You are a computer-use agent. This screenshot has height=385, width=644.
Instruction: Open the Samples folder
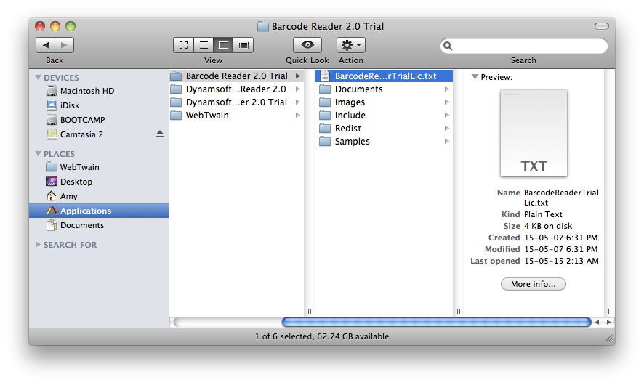pos(384,142)
